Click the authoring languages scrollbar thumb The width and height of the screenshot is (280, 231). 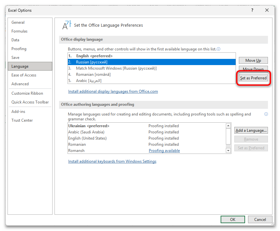pos(228,136)
